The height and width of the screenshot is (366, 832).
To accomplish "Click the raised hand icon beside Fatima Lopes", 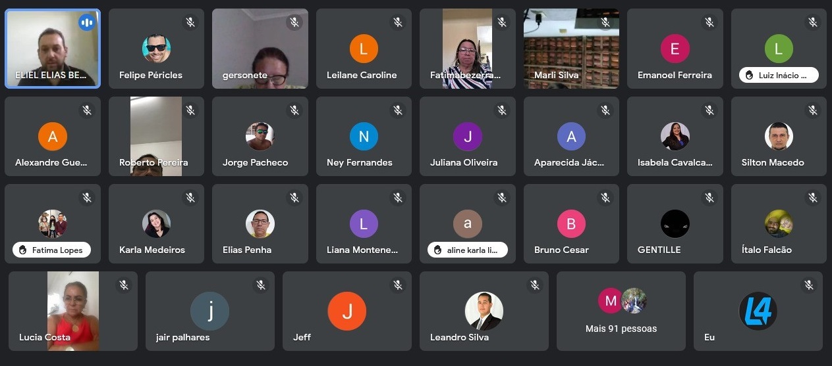I will [22, 250].
